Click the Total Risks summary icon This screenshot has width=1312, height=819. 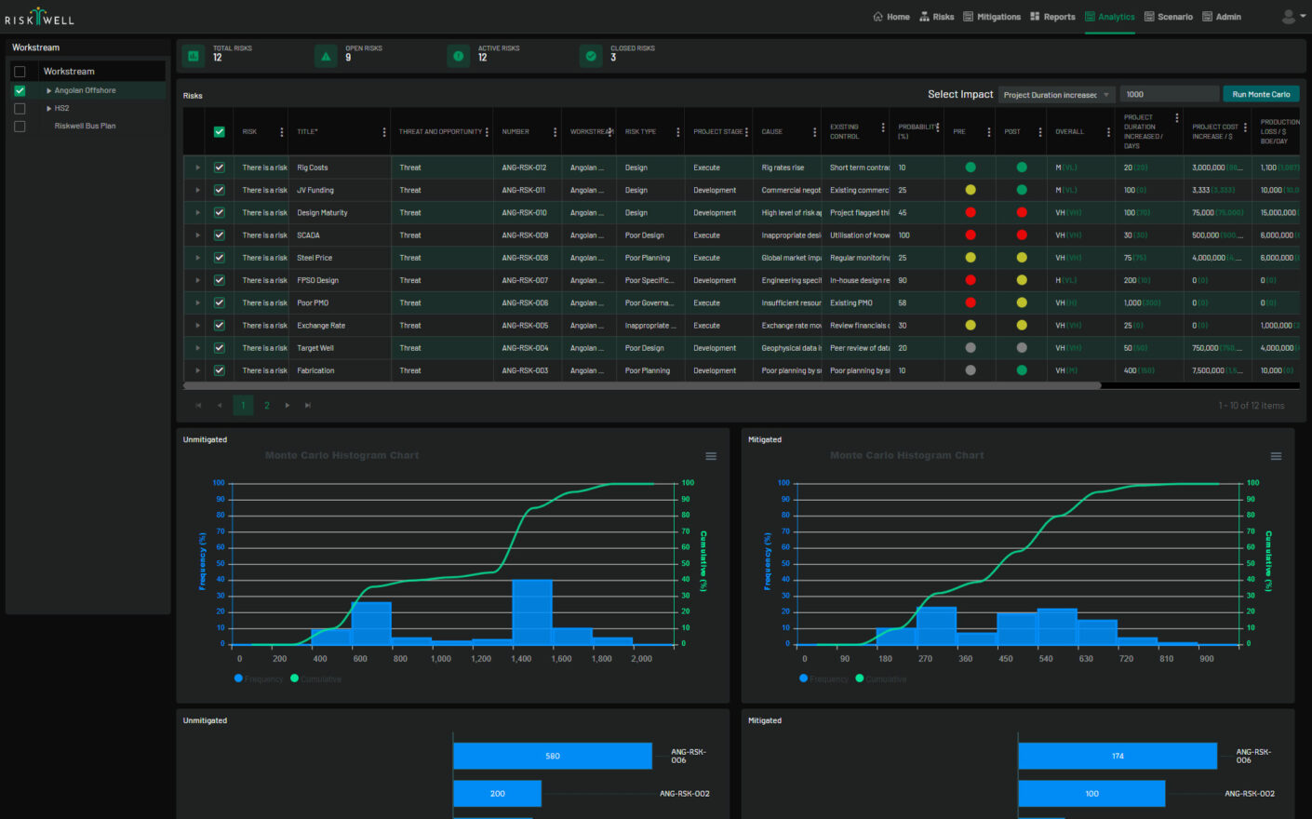194,57
